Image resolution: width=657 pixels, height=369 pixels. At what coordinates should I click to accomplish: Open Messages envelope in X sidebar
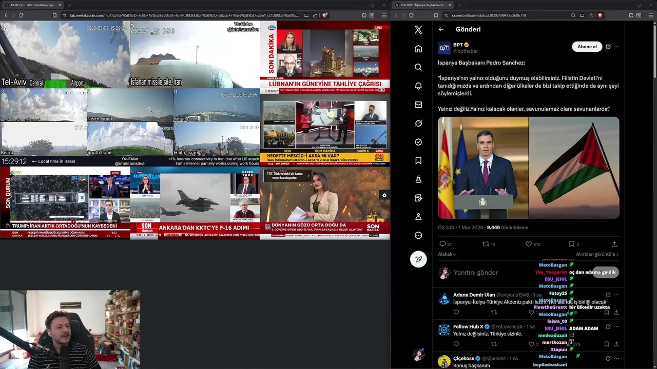click(x=418, y=105)
